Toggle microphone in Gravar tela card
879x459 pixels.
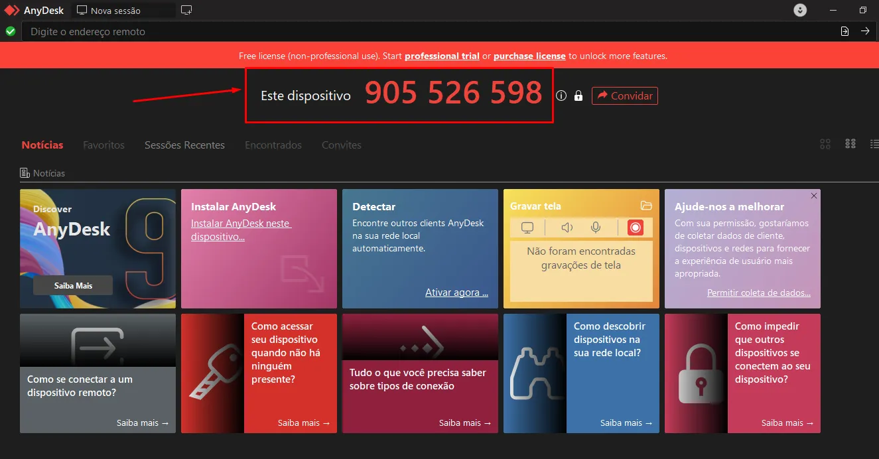coord(596,228)
